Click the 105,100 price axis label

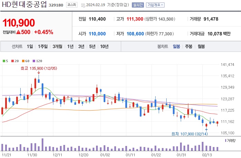pyautogui.click(x=227, y=133)
